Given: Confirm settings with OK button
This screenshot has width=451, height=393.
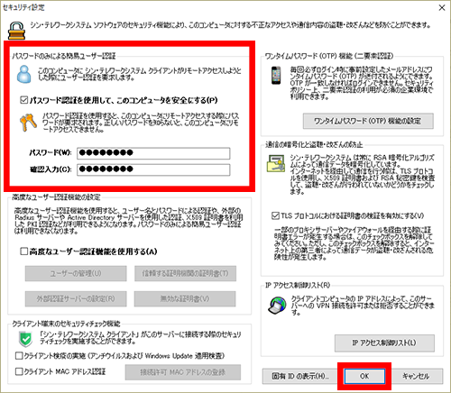Looking at the screenshot, I should pyautogui.click(x=364, y=376).
